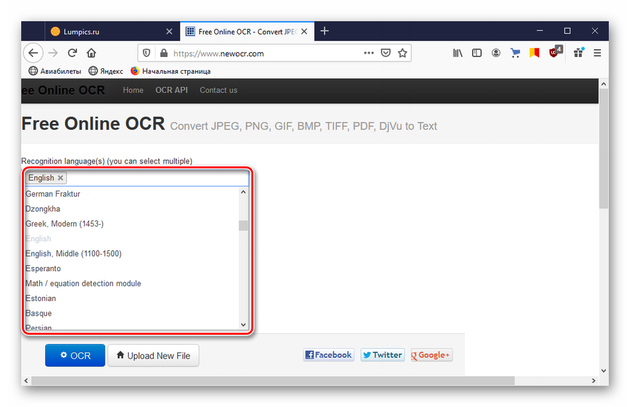Click the Upload New File button
Image resolution: width=630 pixels, height=407 pixels.
pos(153,355)
